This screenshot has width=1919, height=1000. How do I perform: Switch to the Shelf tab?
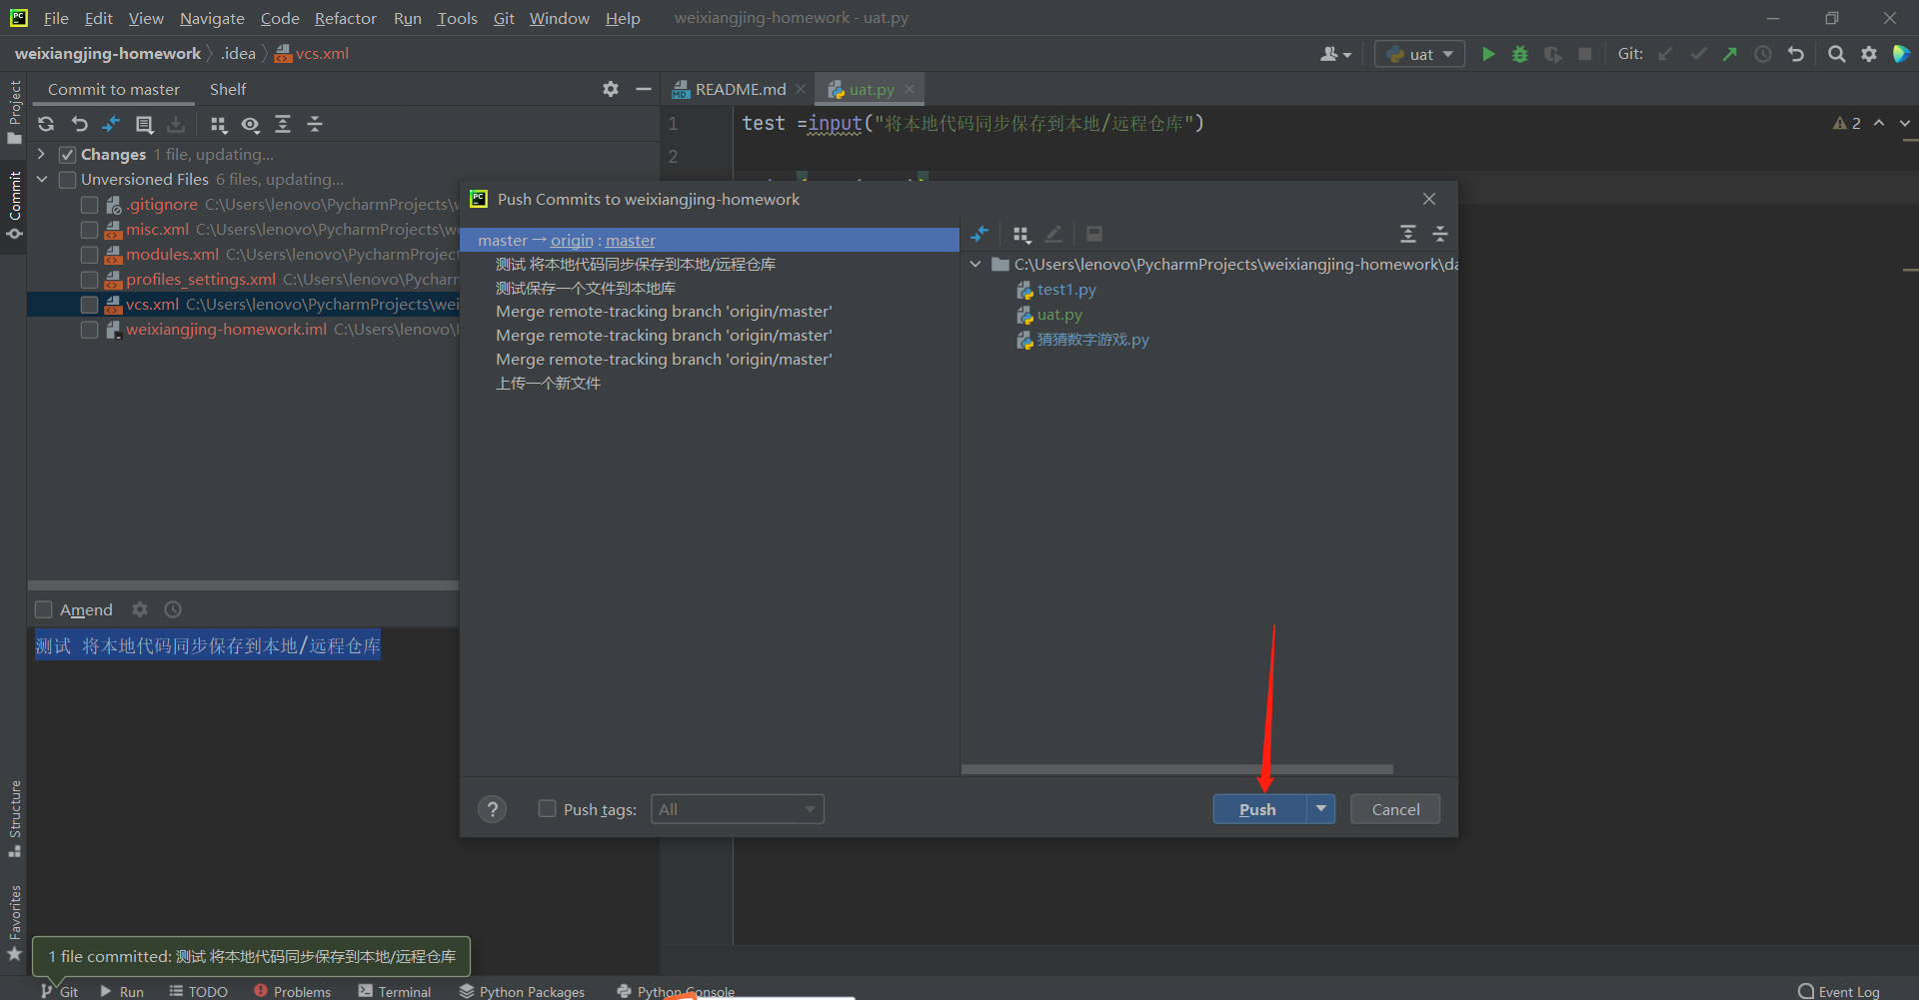pyautogui.click(x=228, y=89)
